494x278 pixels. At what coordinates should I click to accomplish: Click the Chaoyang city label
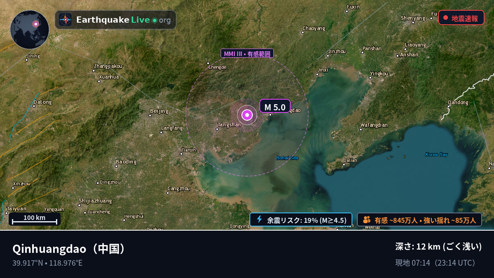click(x=314, y=28)
